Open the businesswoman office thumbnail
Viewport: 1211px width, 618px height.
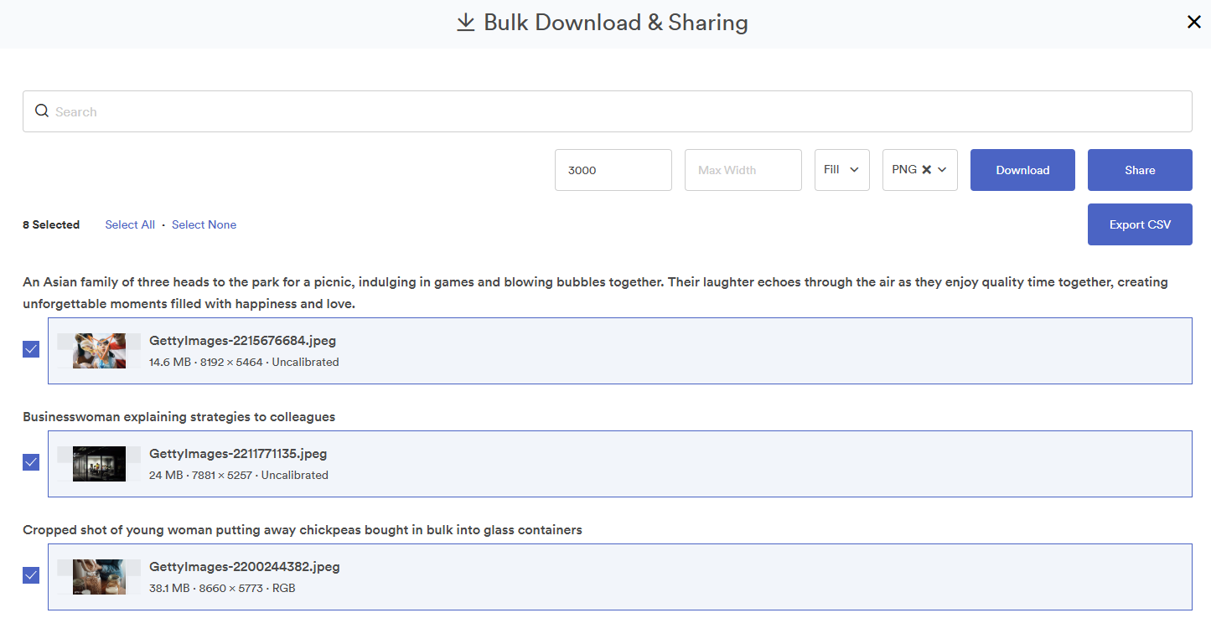tap(99, 464)
